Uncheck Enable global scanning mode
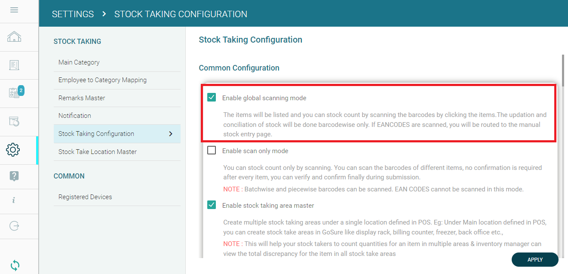Viewport: 568px width, 274px height. click(212, 98)
